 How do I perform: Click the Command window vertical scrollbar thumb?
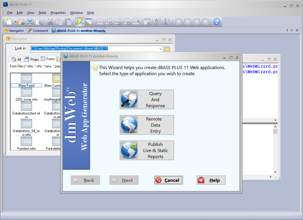tap(275, 132)
